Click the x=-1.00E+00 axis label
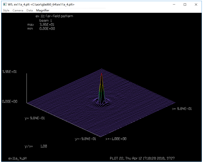The width and height of the screenshot is (203, 163). coord(116,139)
